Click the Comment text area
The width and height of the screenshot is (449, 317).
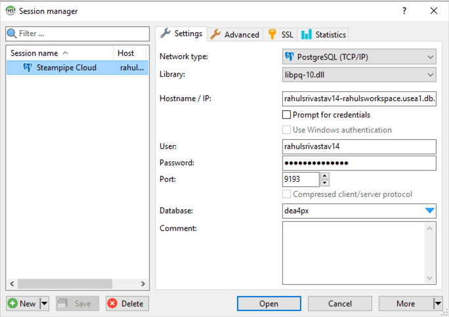click(x=354, y=253)
